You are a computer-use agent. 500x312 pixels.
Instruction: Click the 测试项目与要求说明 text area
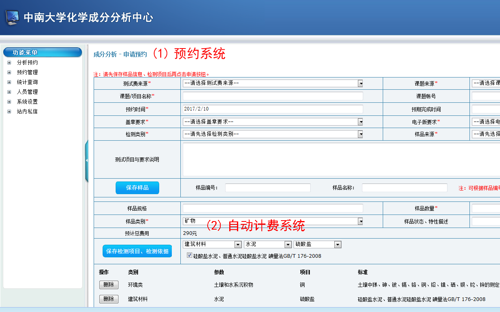click(340, 159)
